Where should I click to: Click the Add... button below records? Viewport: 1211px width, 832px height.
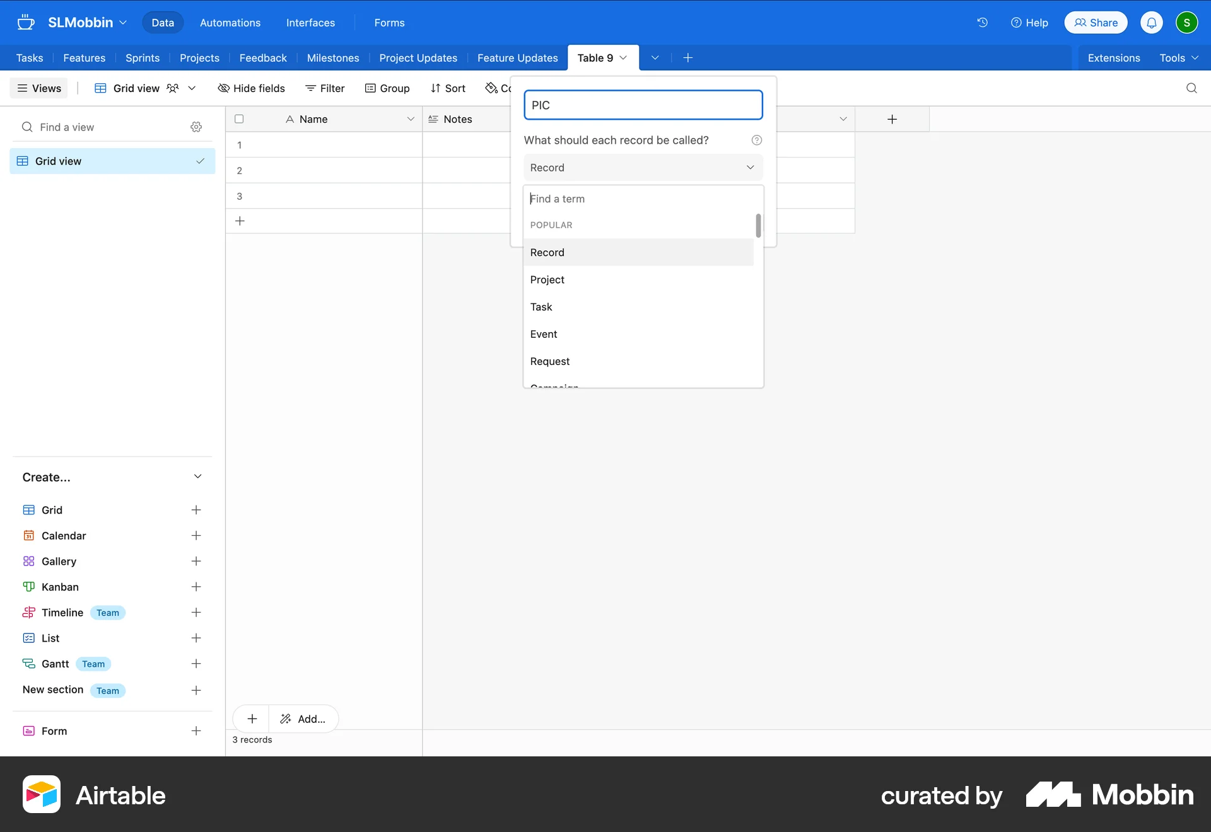click(304, 719)
